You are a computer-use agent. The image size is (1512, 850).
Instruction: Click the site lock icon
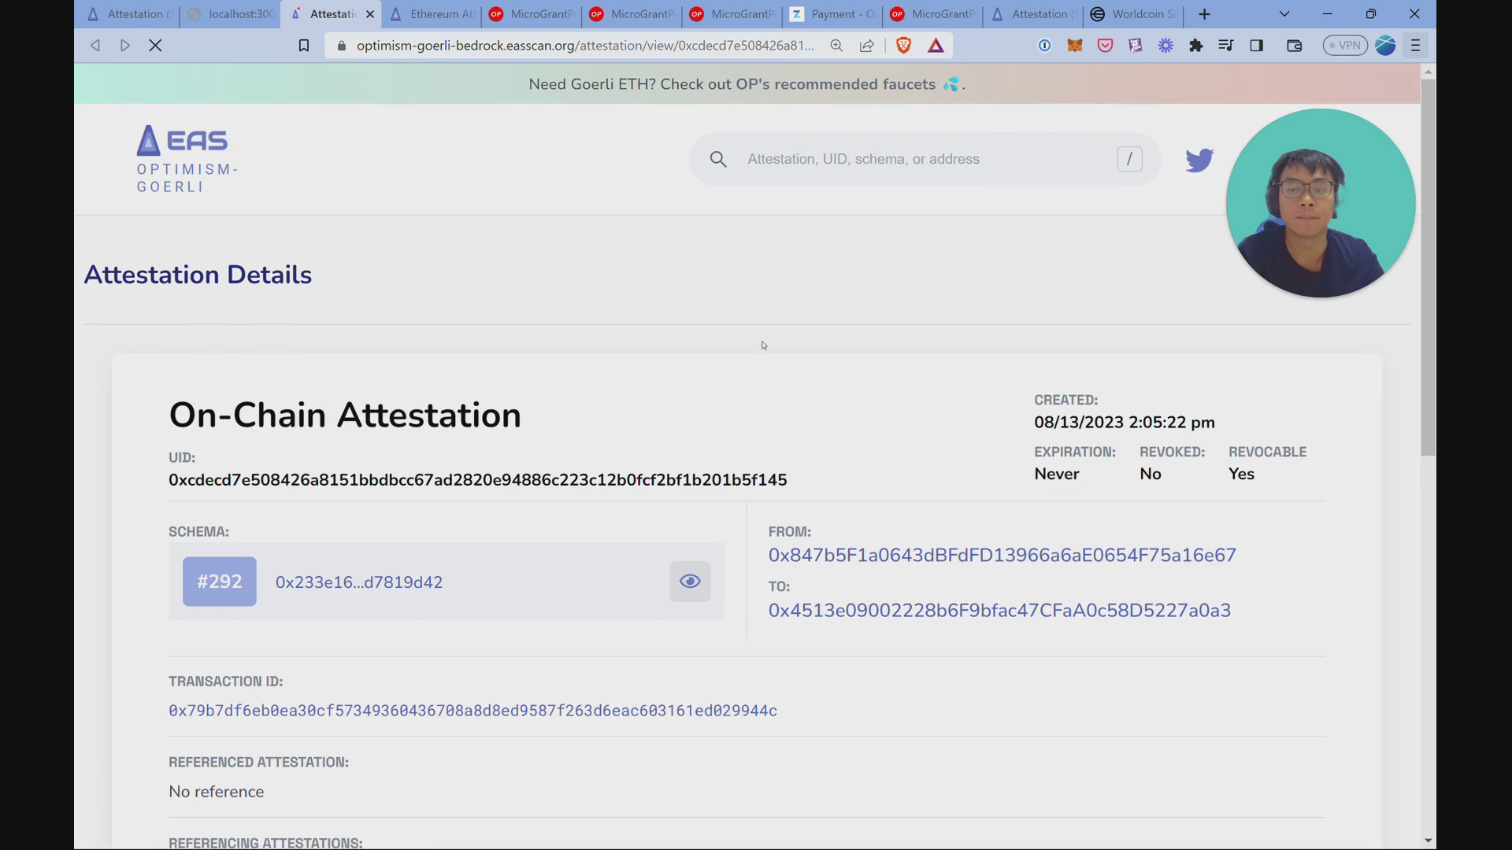click(341, 46)
